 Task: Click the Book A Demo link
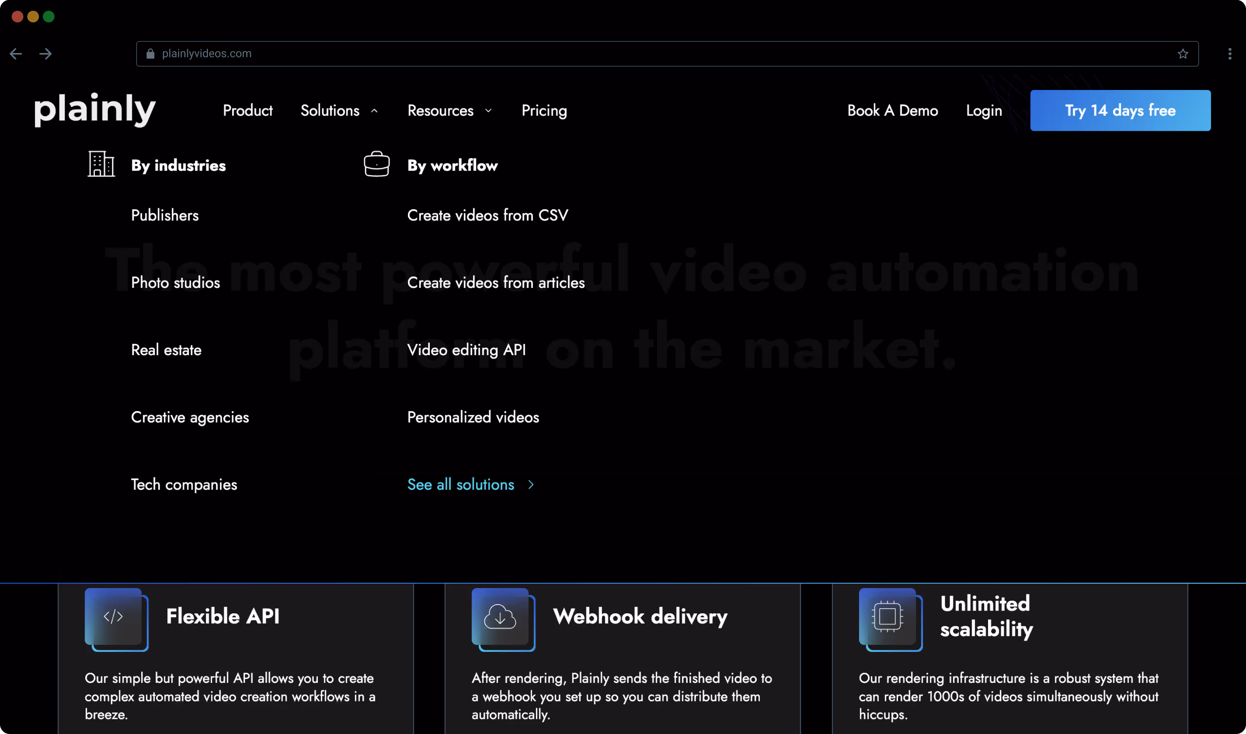(x=893, y=110)
